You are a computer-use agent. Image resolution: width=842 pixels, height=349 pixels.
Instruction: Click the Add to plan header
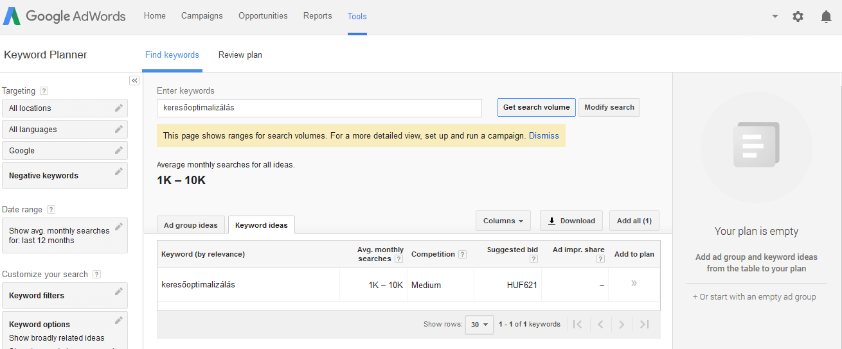point(634,254)
